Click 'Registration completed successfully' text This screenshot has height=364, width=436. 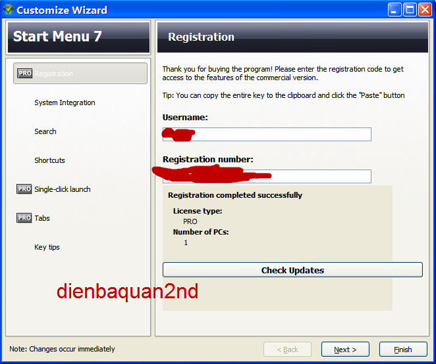point(235,195)
